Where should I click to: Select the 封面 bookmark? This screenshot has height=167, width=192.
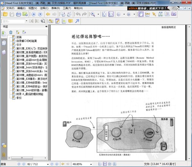(19, 37)
